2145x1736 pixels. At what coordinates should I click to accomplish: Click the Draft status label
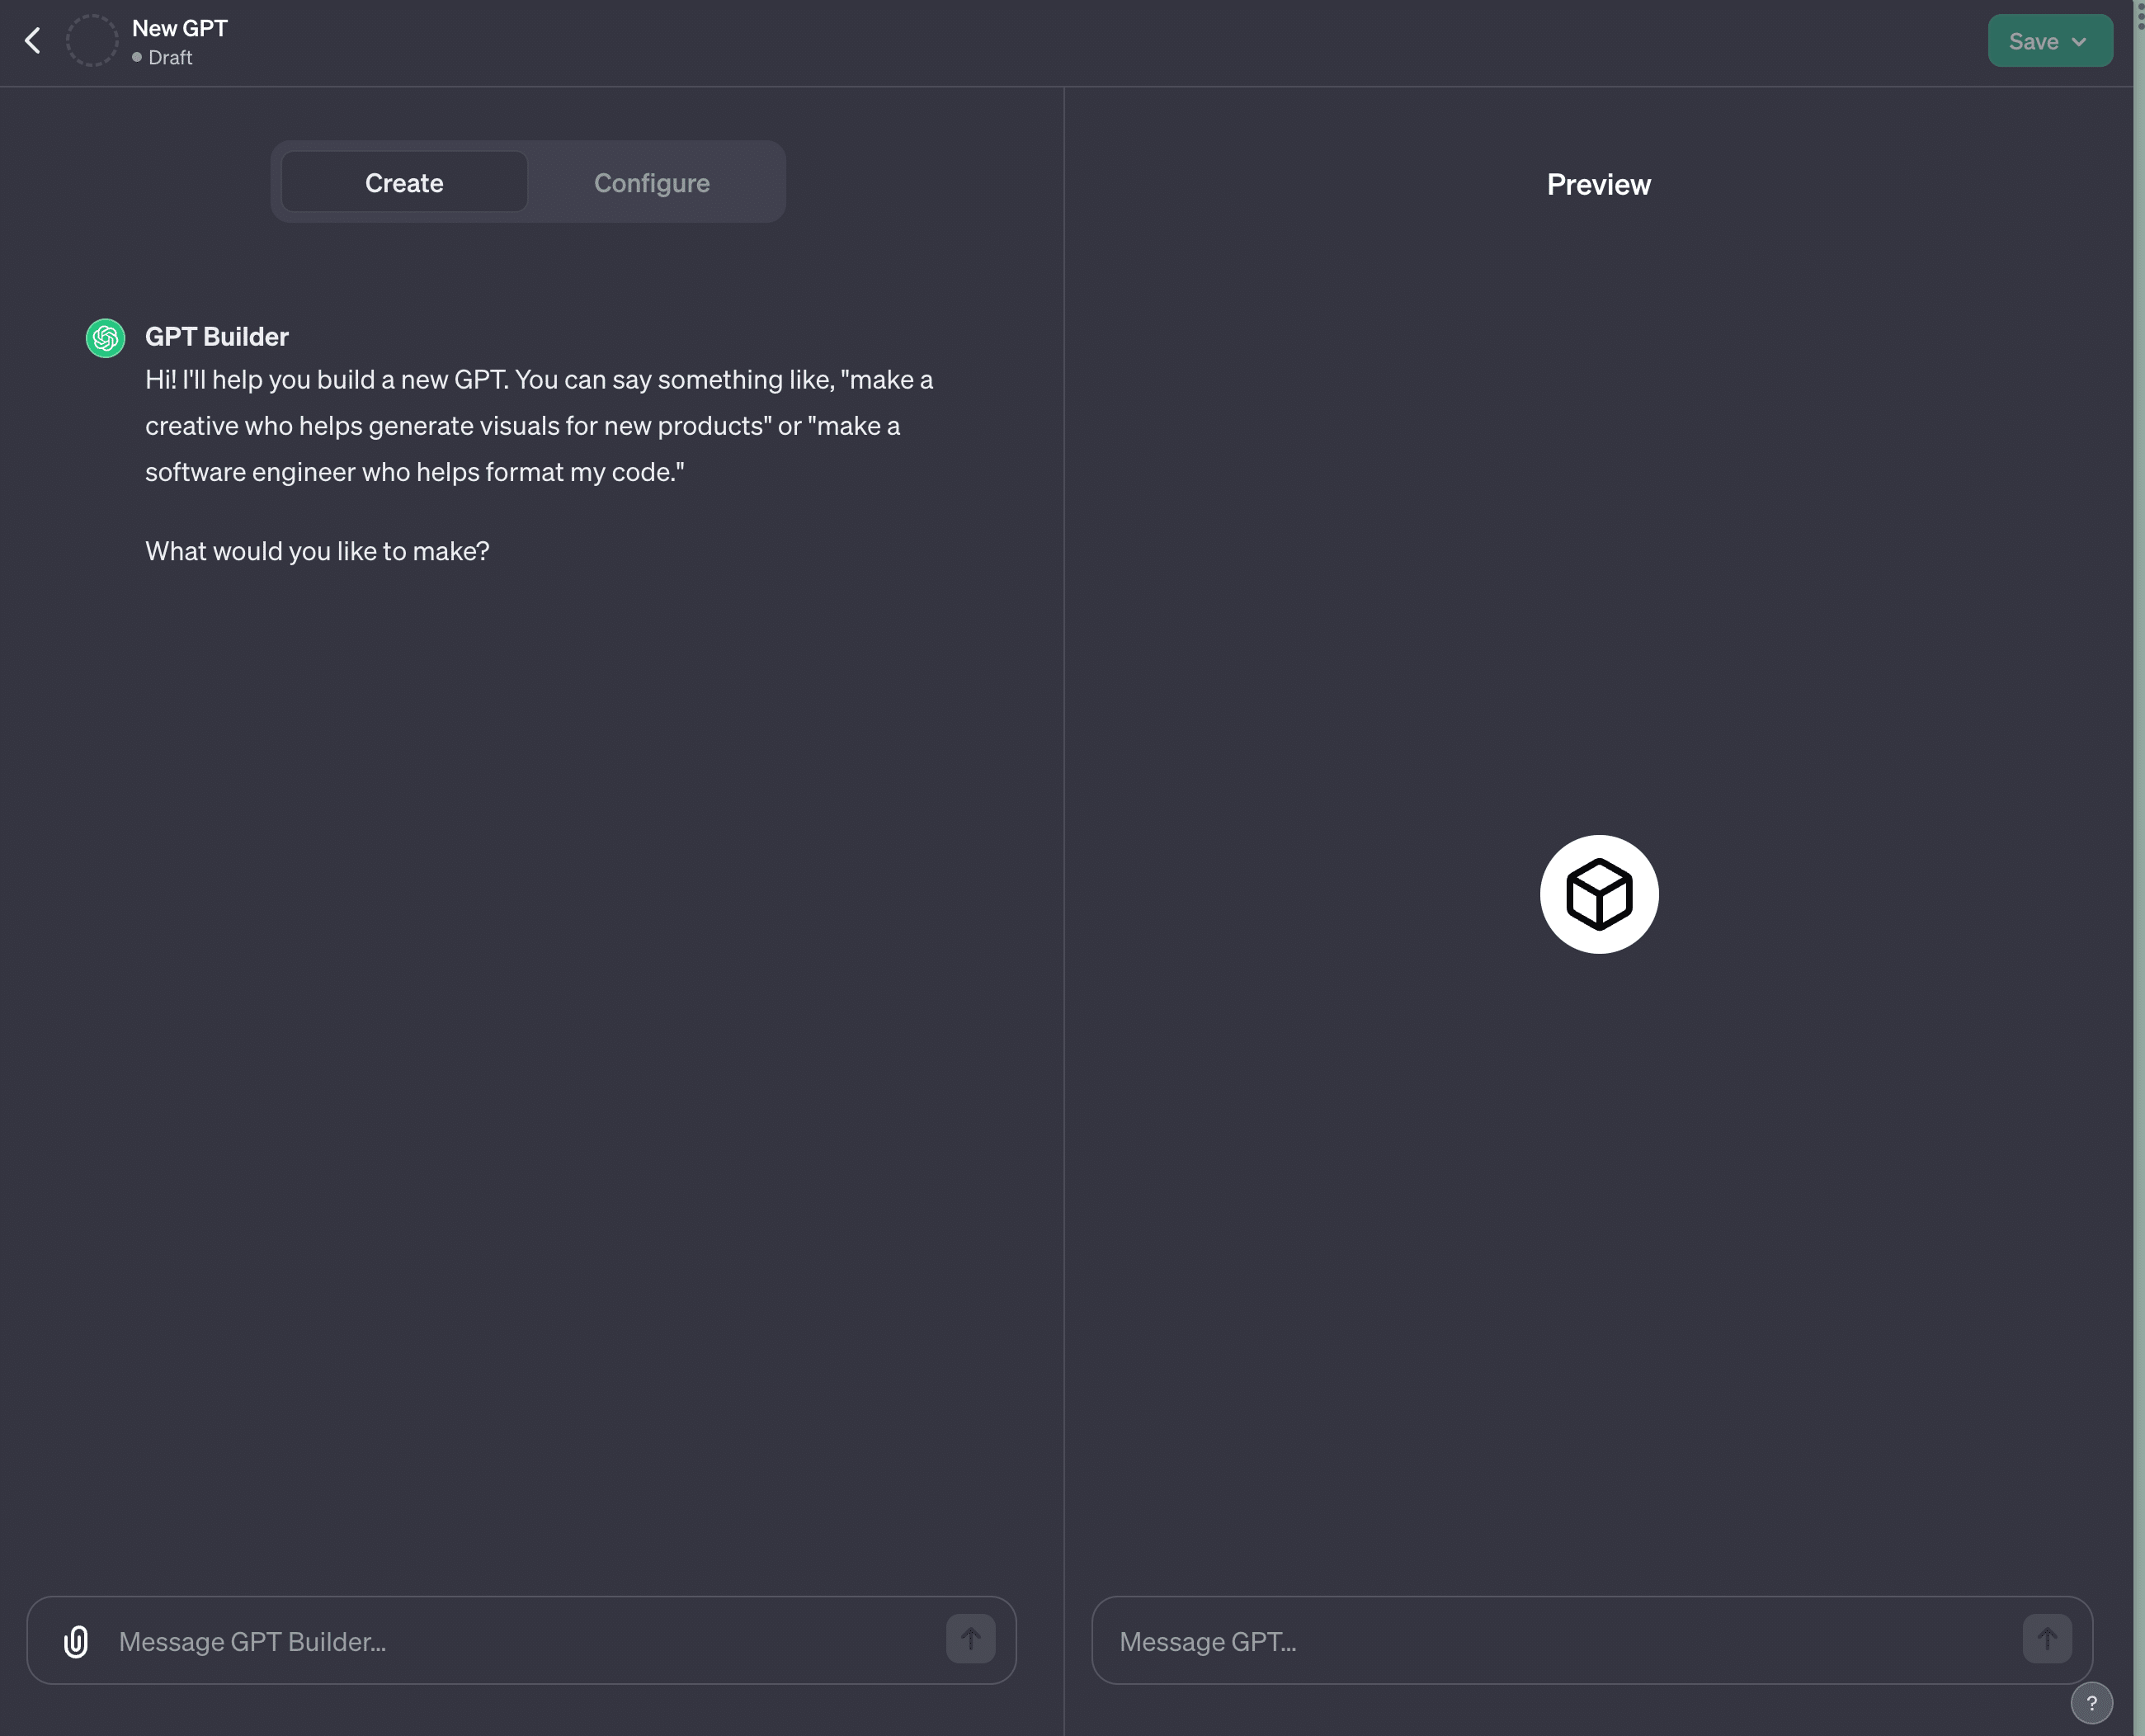[170, 58]
